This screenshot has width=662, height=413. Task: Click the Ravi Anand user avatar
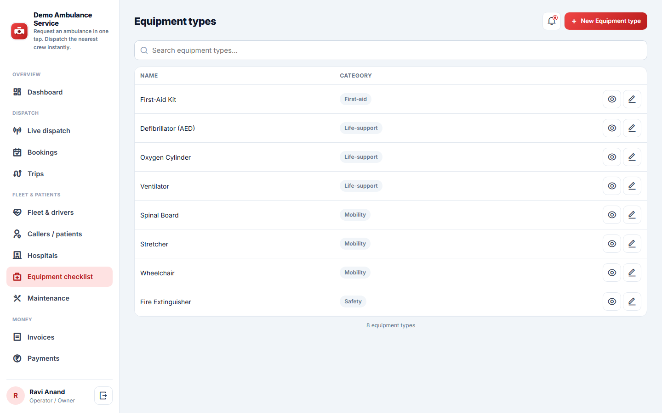point(16,396)
